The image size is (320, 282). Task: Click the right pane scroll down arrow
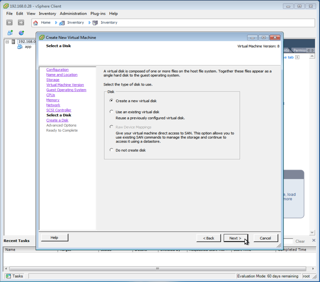tap(312, 232)
